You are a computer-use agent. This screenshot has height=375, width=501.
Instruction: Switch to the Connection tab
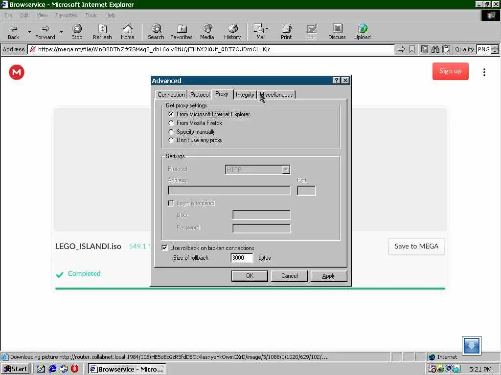171,95
